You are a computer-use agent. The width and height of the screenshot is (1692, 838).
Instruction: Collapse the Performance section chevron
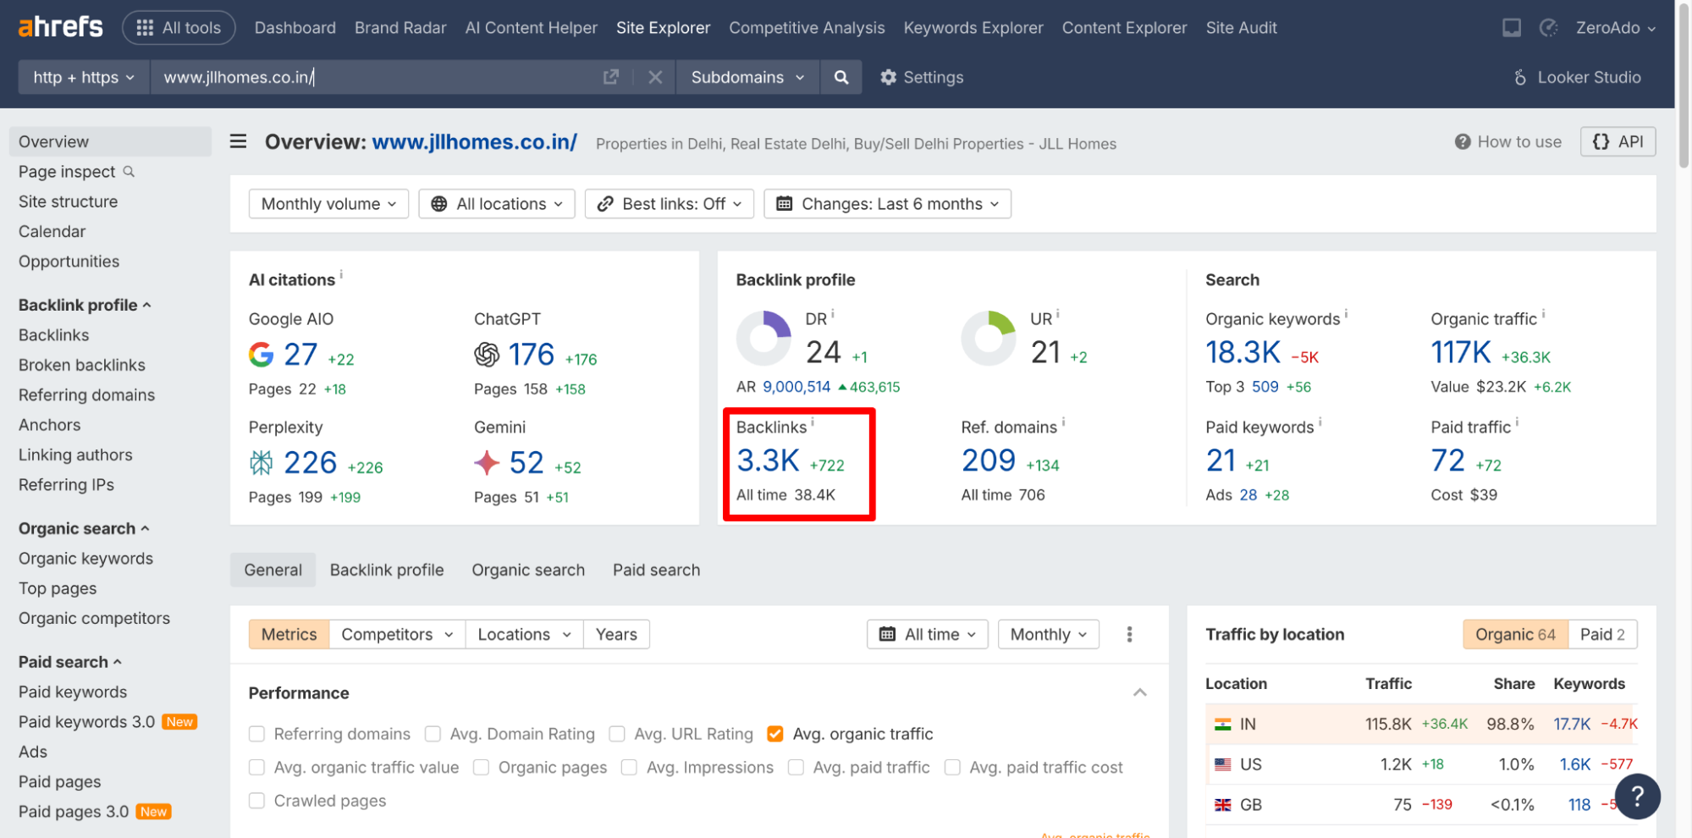coord(1140,692)
